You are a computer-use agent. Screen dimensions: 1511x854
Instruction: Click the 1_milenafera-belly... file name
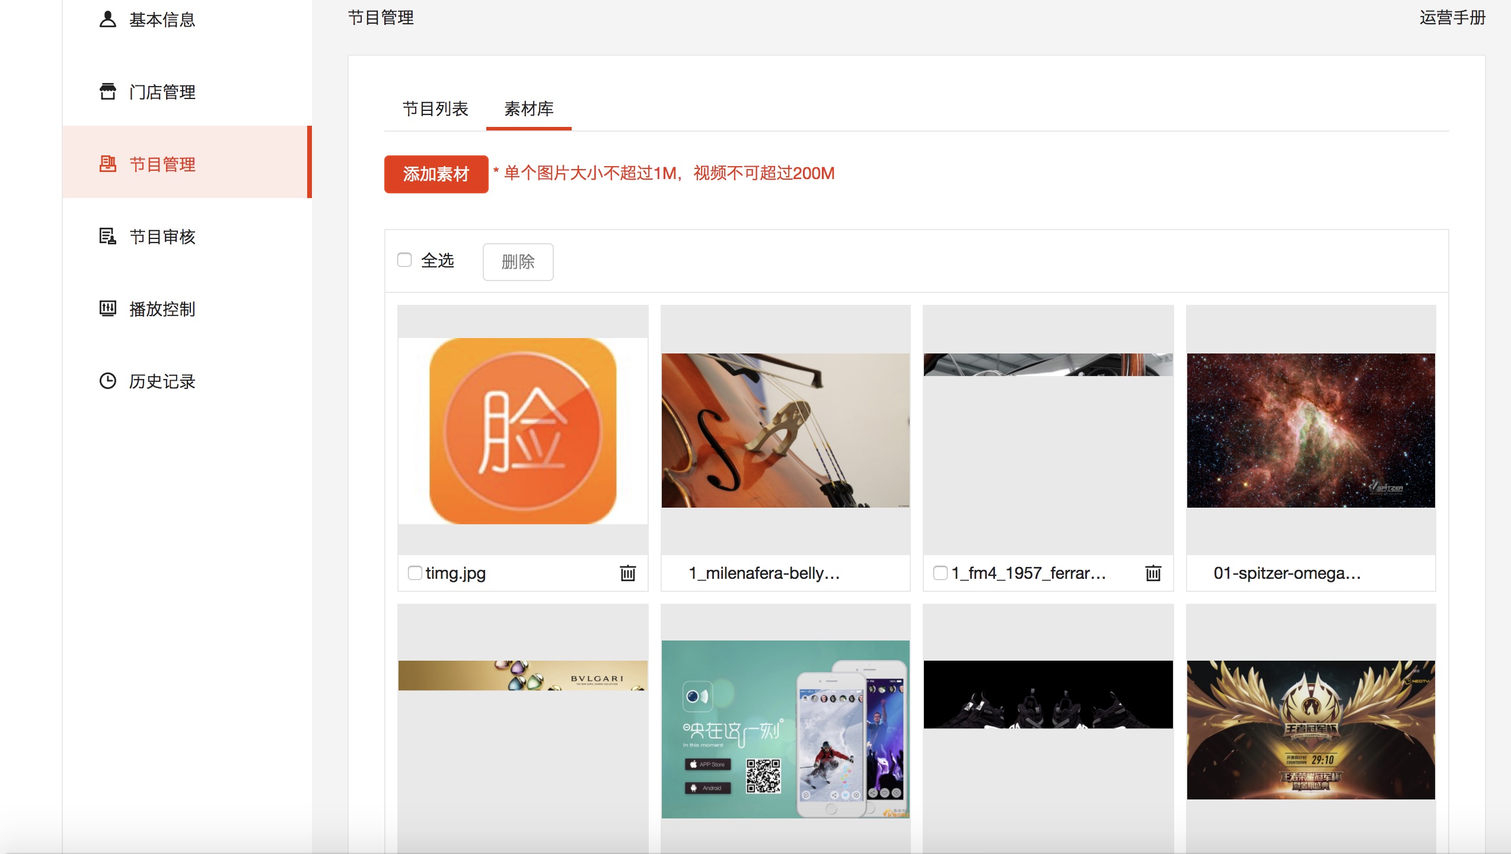click(x=764, y=573)
